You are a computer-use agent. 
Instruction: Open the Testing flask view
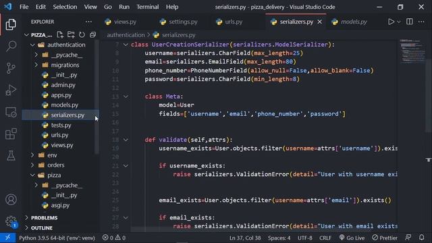[x=11, y=156]
